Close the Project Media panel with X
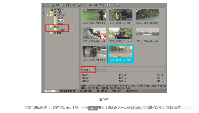The height and width of the screenshot is (113, 199). (x=43, y=4)
